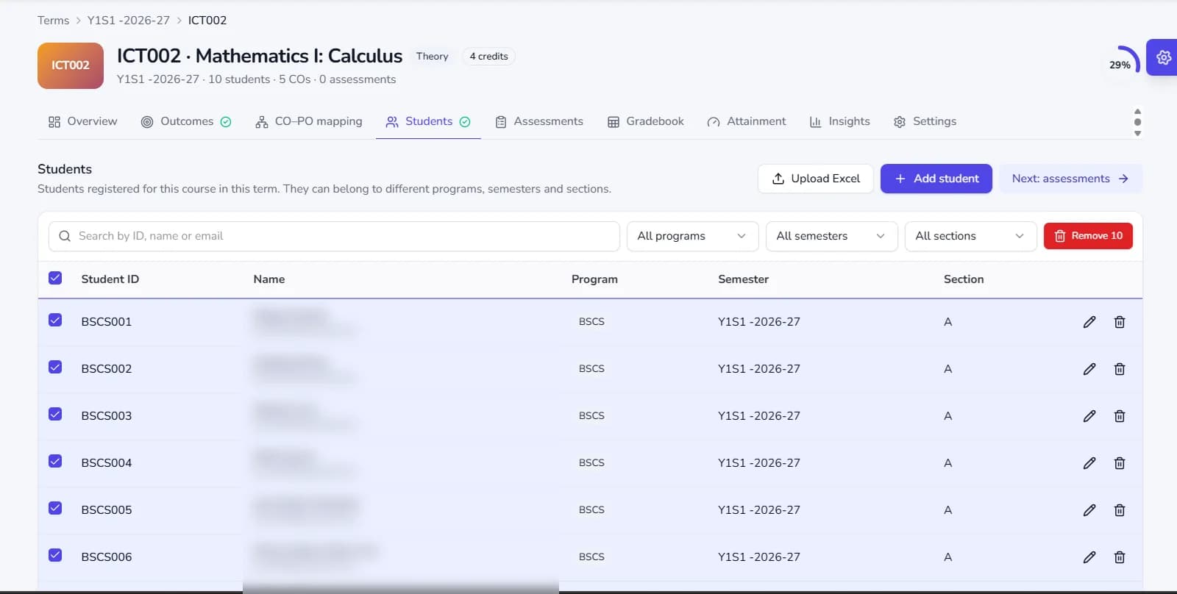Uncheck the BSCS002 row checkbox

click(55, 367)
